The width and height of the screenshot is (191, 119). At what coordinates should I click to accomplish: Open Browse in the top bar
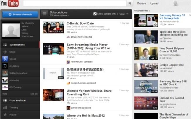click(141, 3)
